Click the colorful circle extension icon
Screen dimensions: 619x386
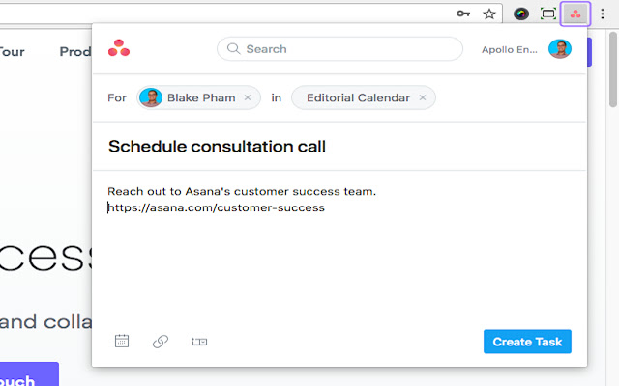click(x=521, y=14)
